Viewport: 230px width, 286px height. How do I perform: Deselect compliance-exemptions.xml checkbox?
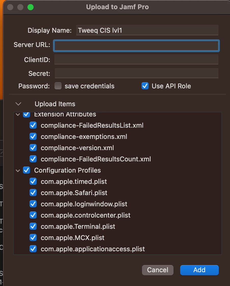pos(33,137)
